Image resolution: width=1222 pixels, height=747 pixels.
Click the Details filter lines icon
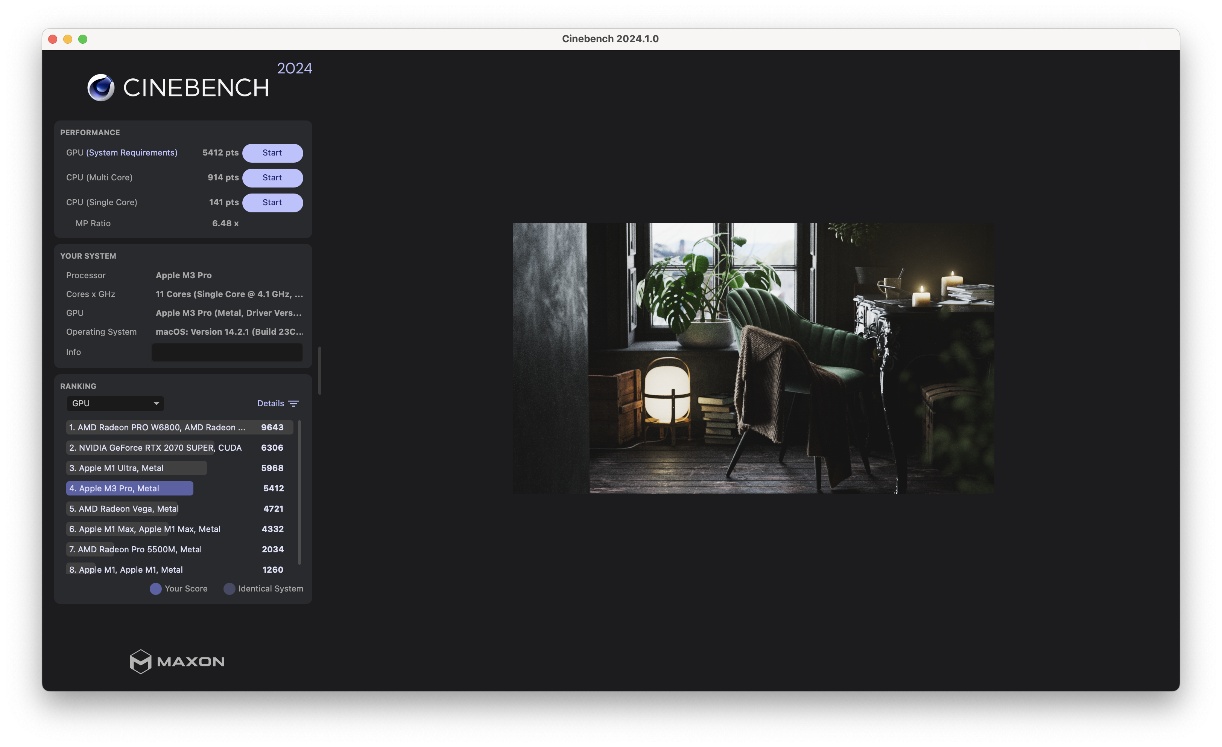tap(293, 404)
